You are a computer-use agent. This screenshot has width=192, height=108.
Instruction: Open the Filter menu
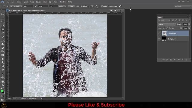pos(45,2)
